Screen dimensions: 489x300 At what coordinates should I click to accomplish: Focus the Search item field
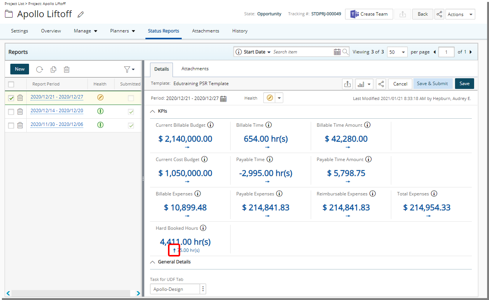coord(302,52)
